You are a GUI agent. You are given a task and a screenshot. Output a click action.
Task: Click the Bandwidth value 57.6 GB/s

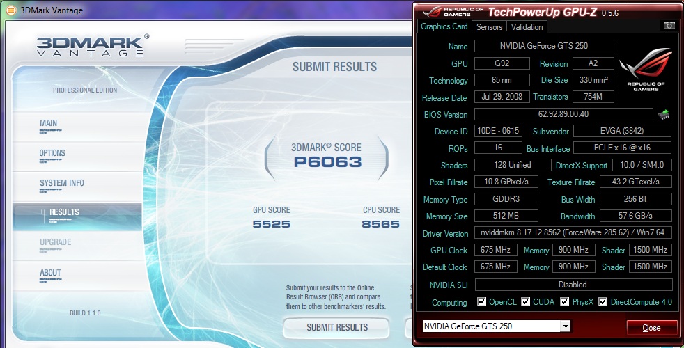click(x=635, y=216)
